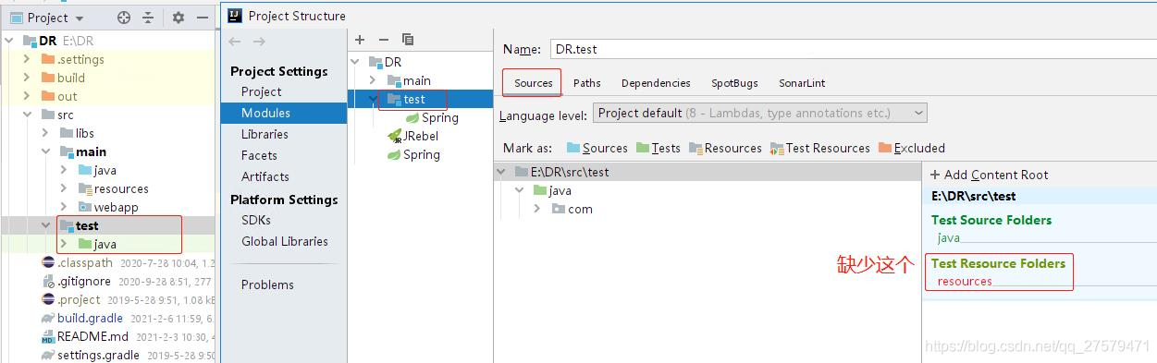Screen dimensions: 1157x363
Task: Mark folder as Resources
Action: point(725,148)
